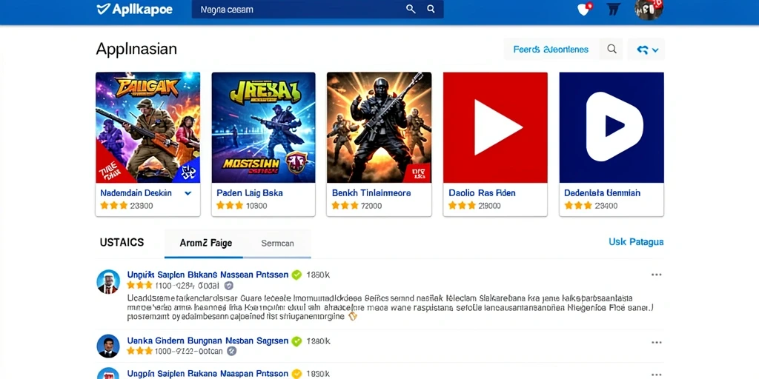Click star rating of Nademdain Deskin card
759x379 pixels.
coord(113,206)
